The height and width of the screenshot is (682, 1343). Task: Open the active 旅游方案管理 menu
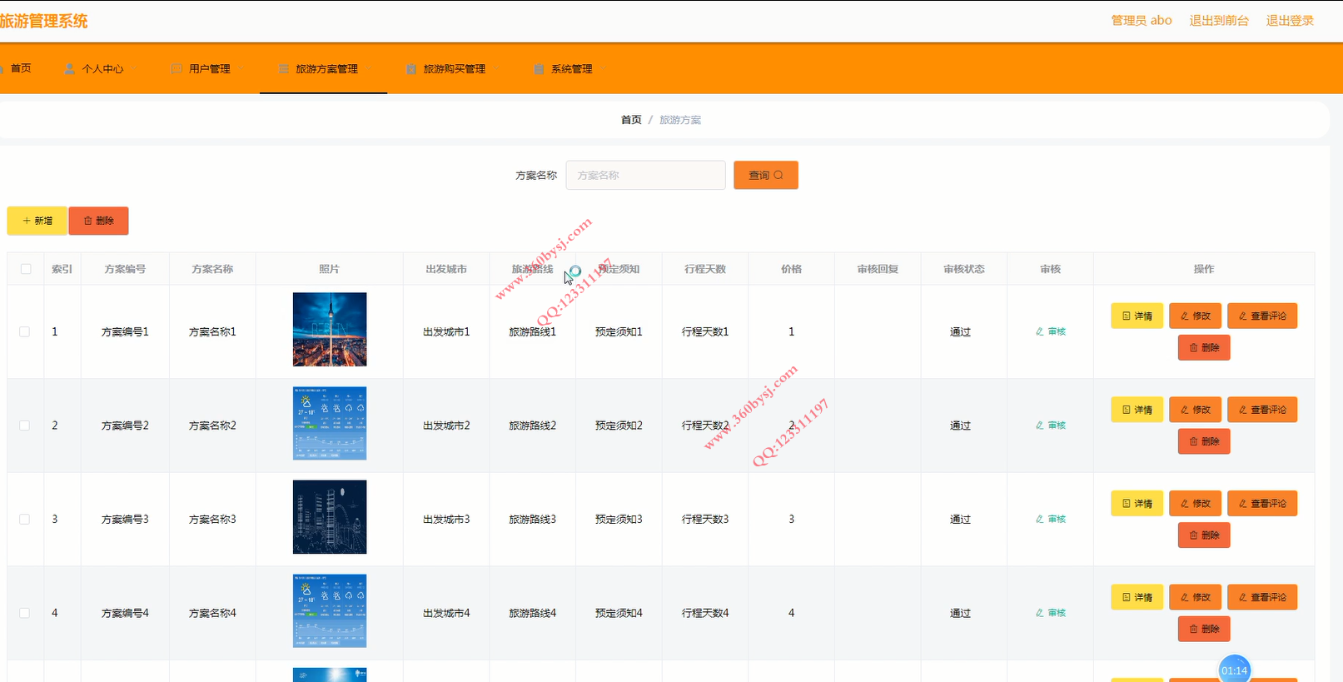coord(324,69)
